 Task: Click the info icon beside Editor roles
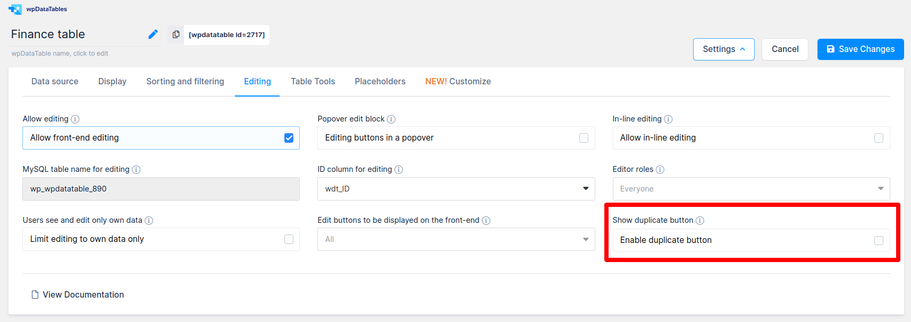click(x=660, y=170)
